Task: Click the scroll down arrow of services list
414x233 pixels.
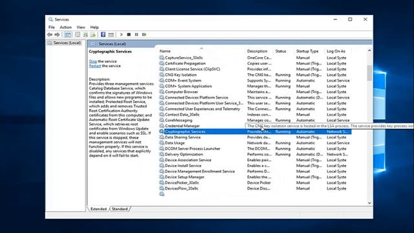Action: 369,203
